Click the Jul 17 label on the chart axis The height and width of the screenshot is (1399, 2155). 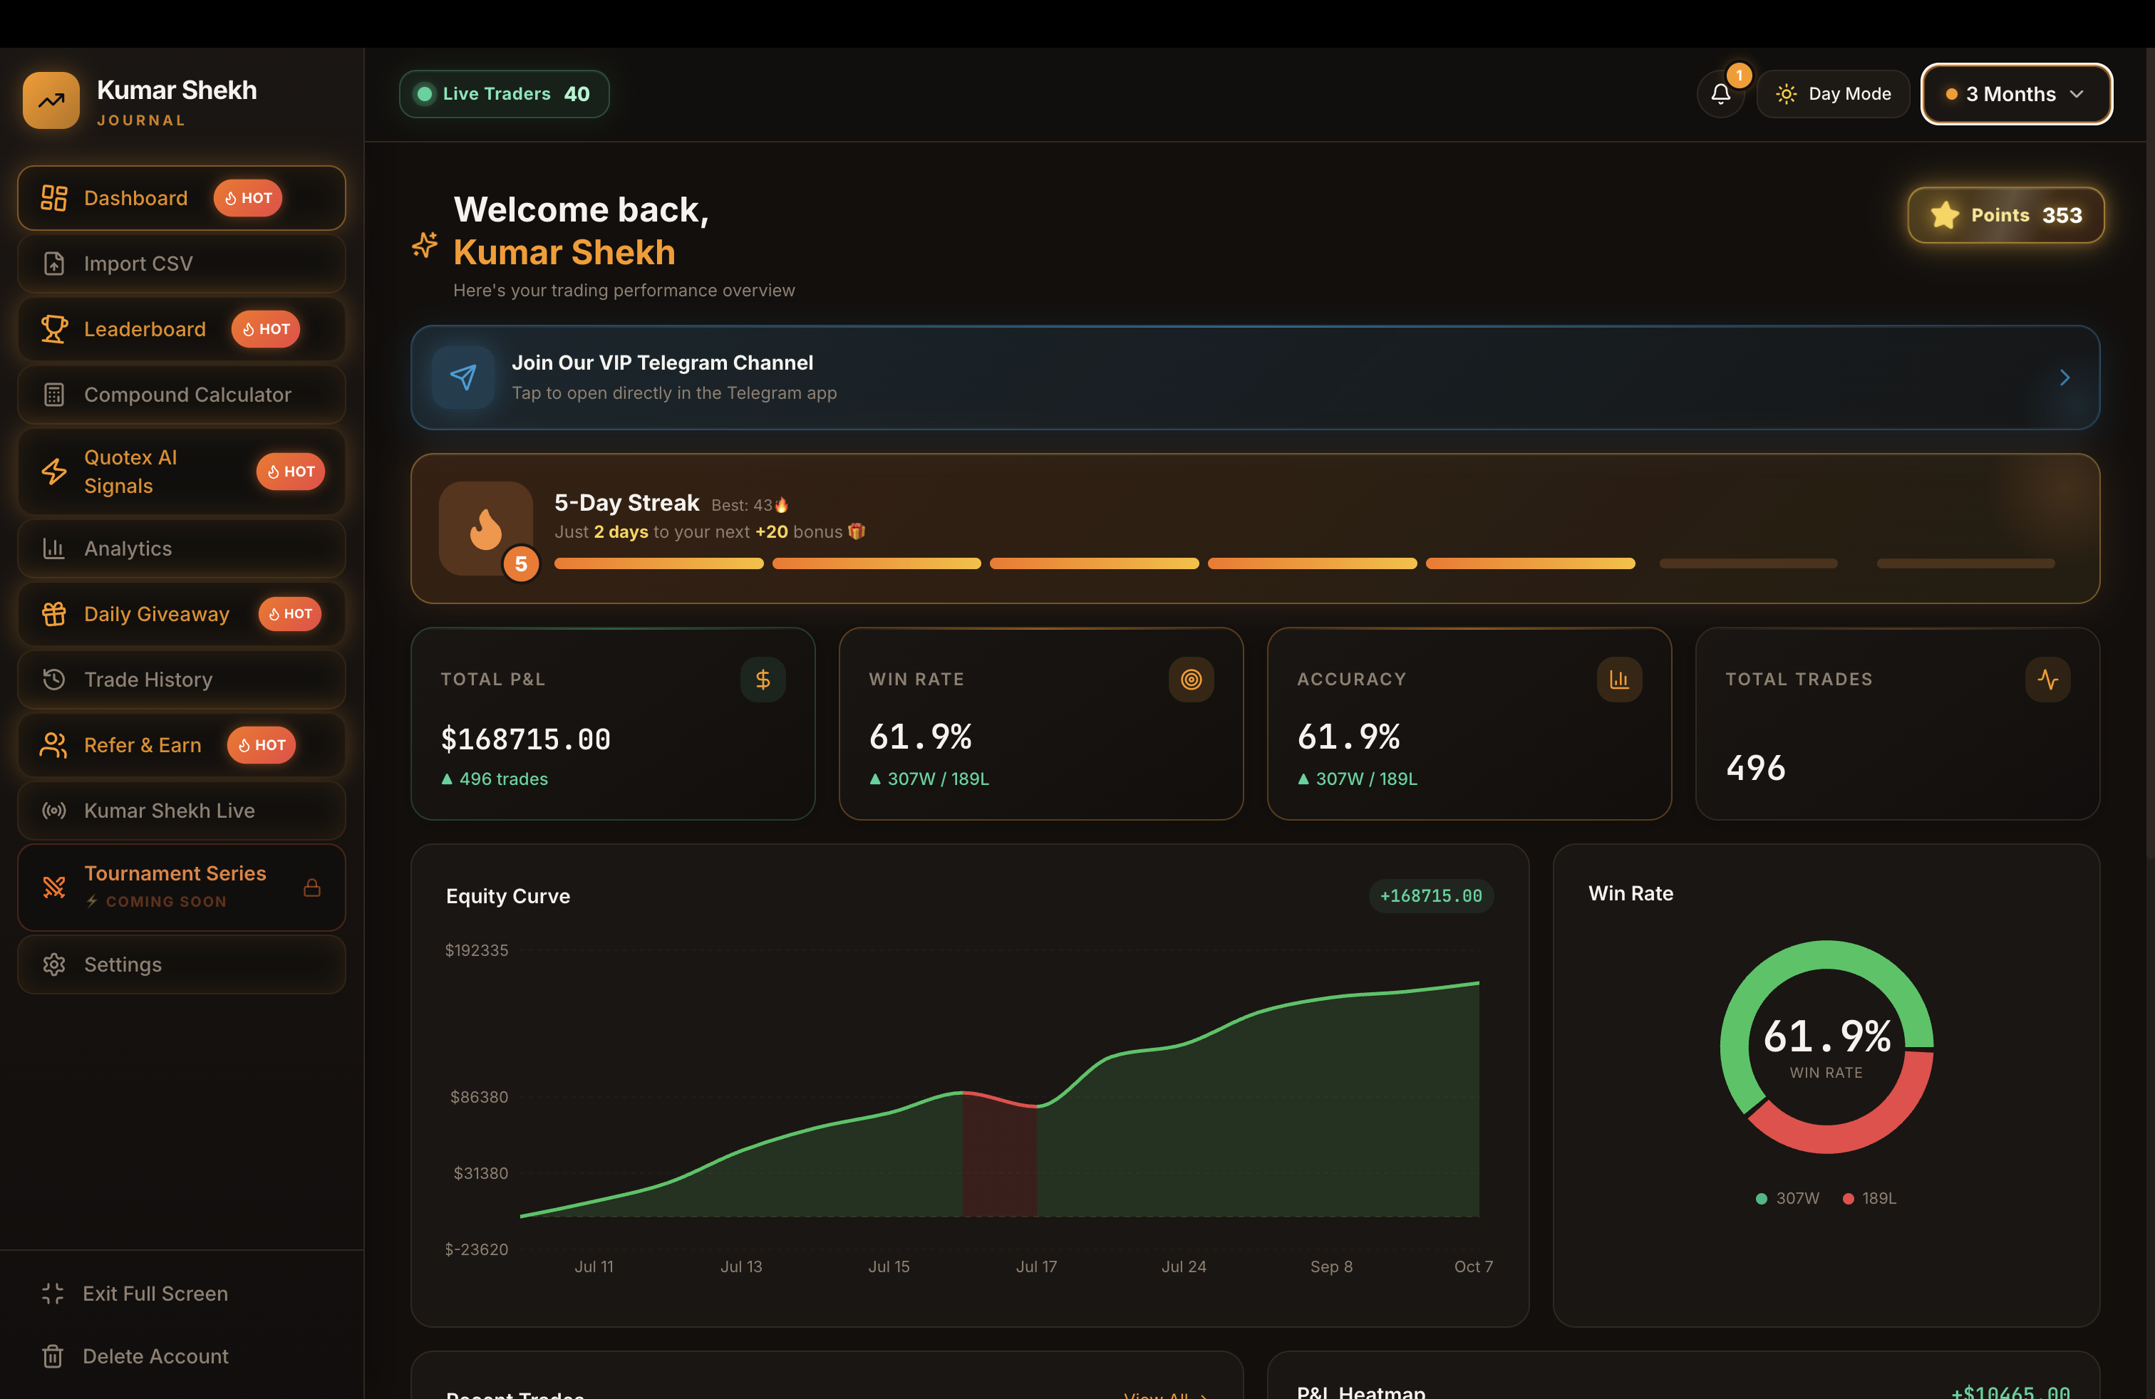point(1036,1267)
